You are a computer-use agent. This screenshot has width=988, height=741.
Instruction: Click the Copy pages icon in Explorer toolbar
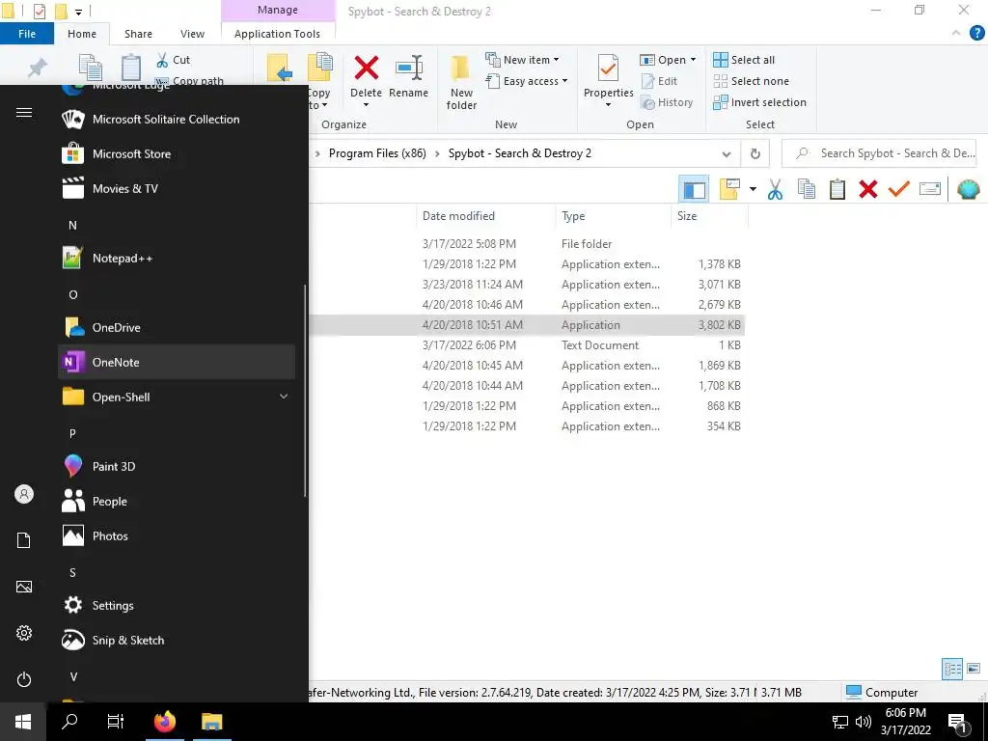(x=807, y=189)
